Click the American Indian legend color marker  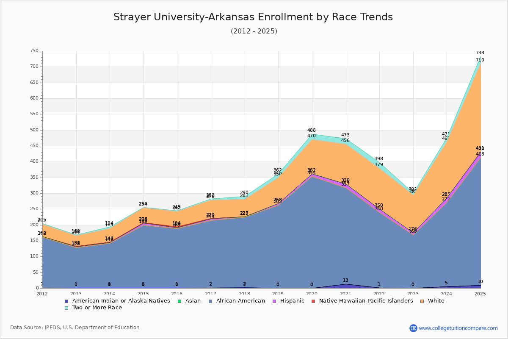click(x=66, y=301)
